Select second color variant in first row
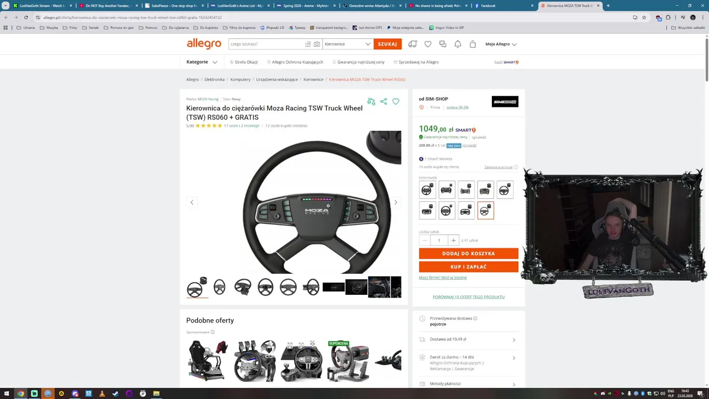Image resolution: width=709 pixels, height=399 pixels. point(446,190)
